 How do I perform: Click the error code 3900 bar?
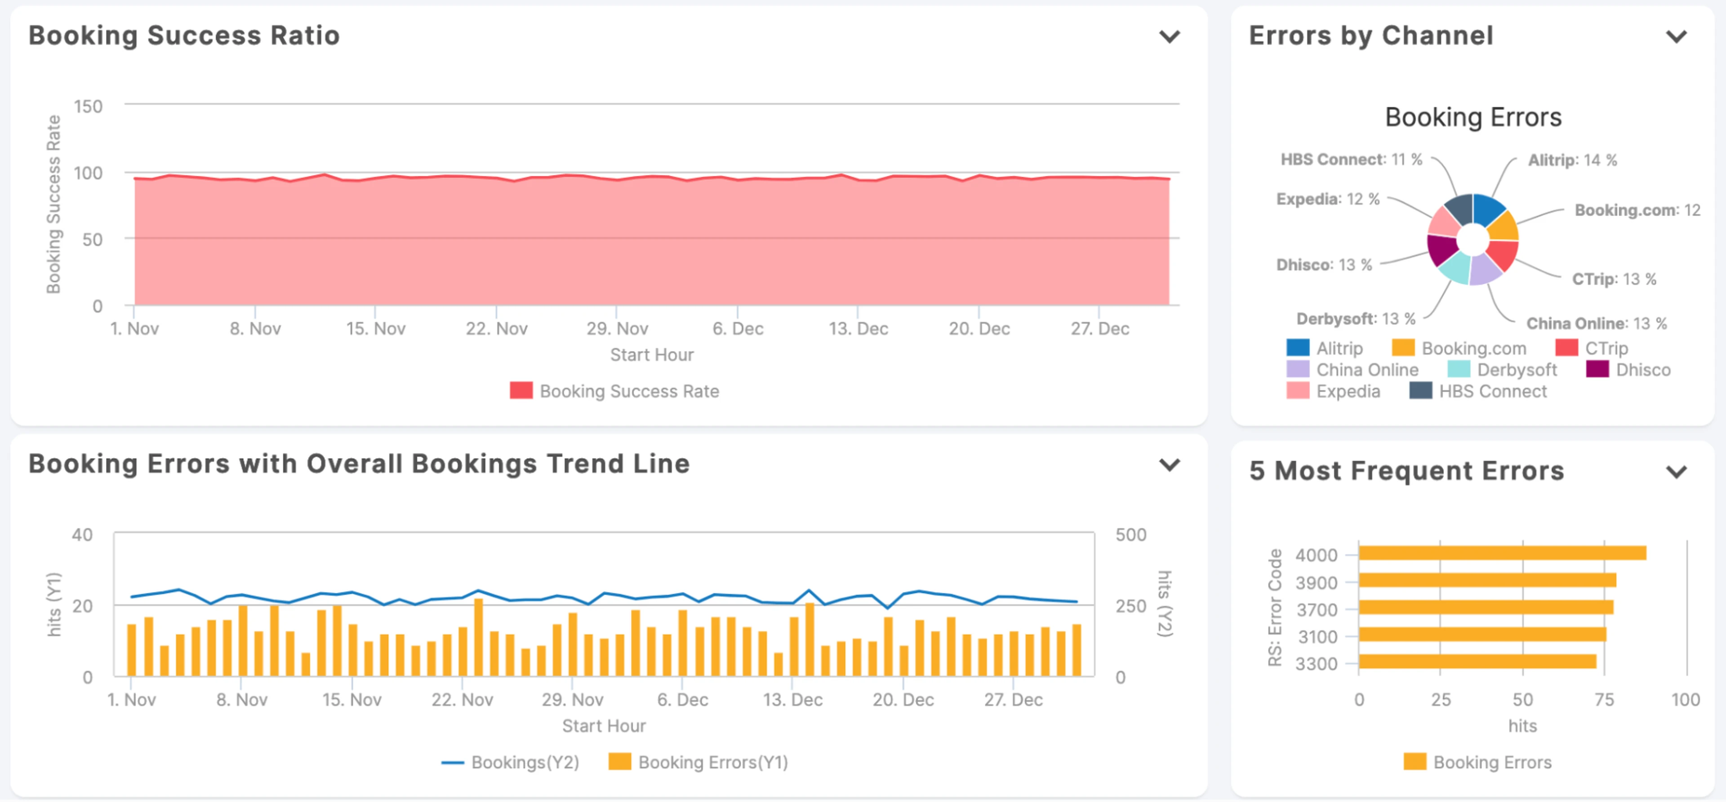(1487, 580)
